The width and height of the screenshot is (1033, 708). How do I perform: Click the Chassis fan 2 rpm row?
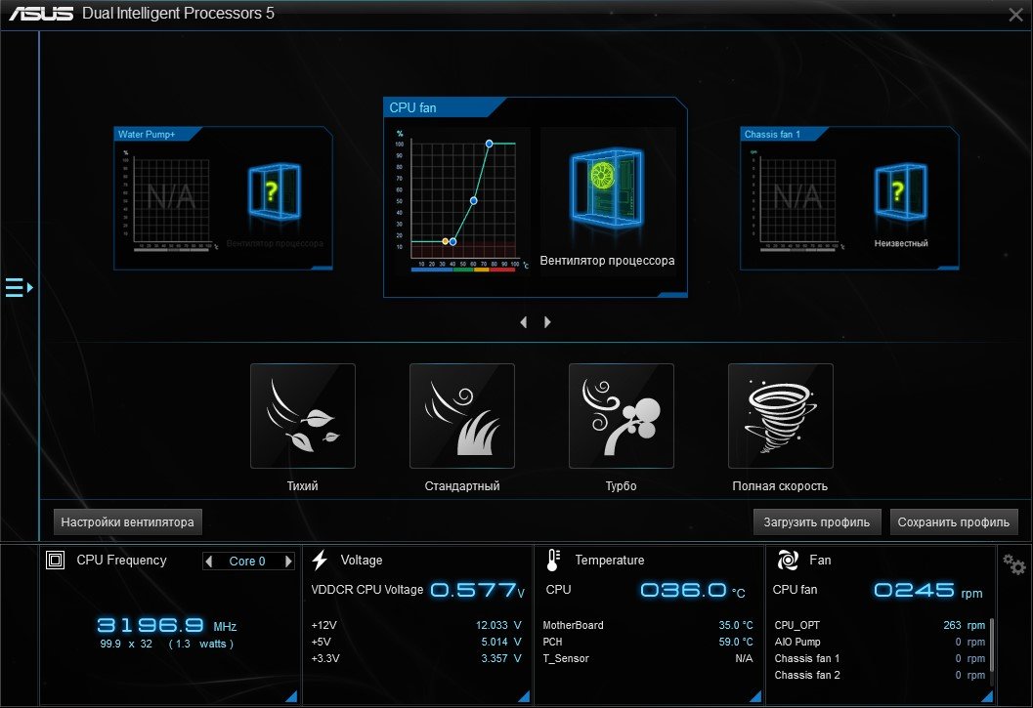(880, 675)
